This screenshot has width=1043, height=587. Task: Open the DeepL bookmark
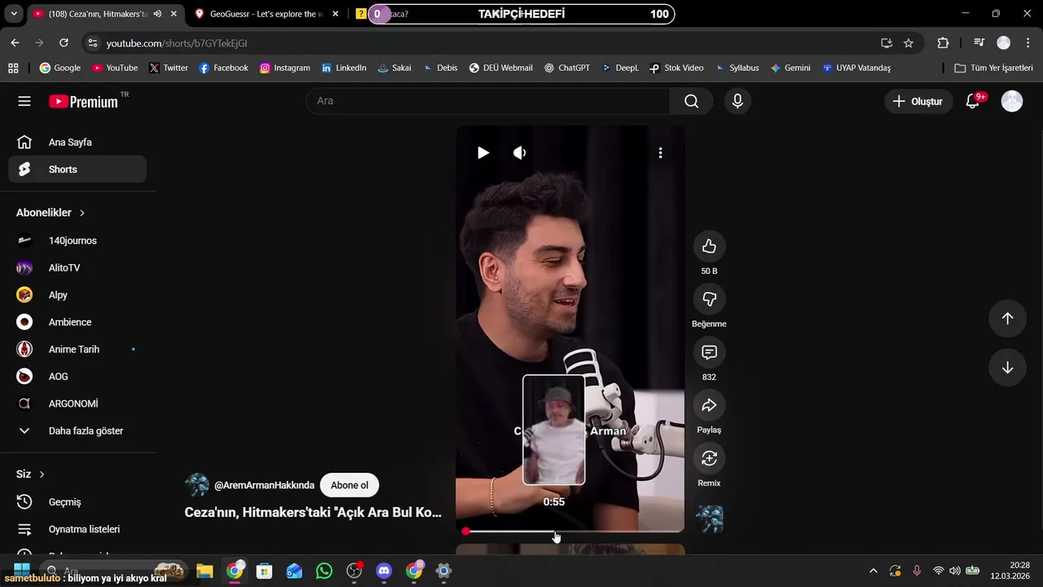620,68
